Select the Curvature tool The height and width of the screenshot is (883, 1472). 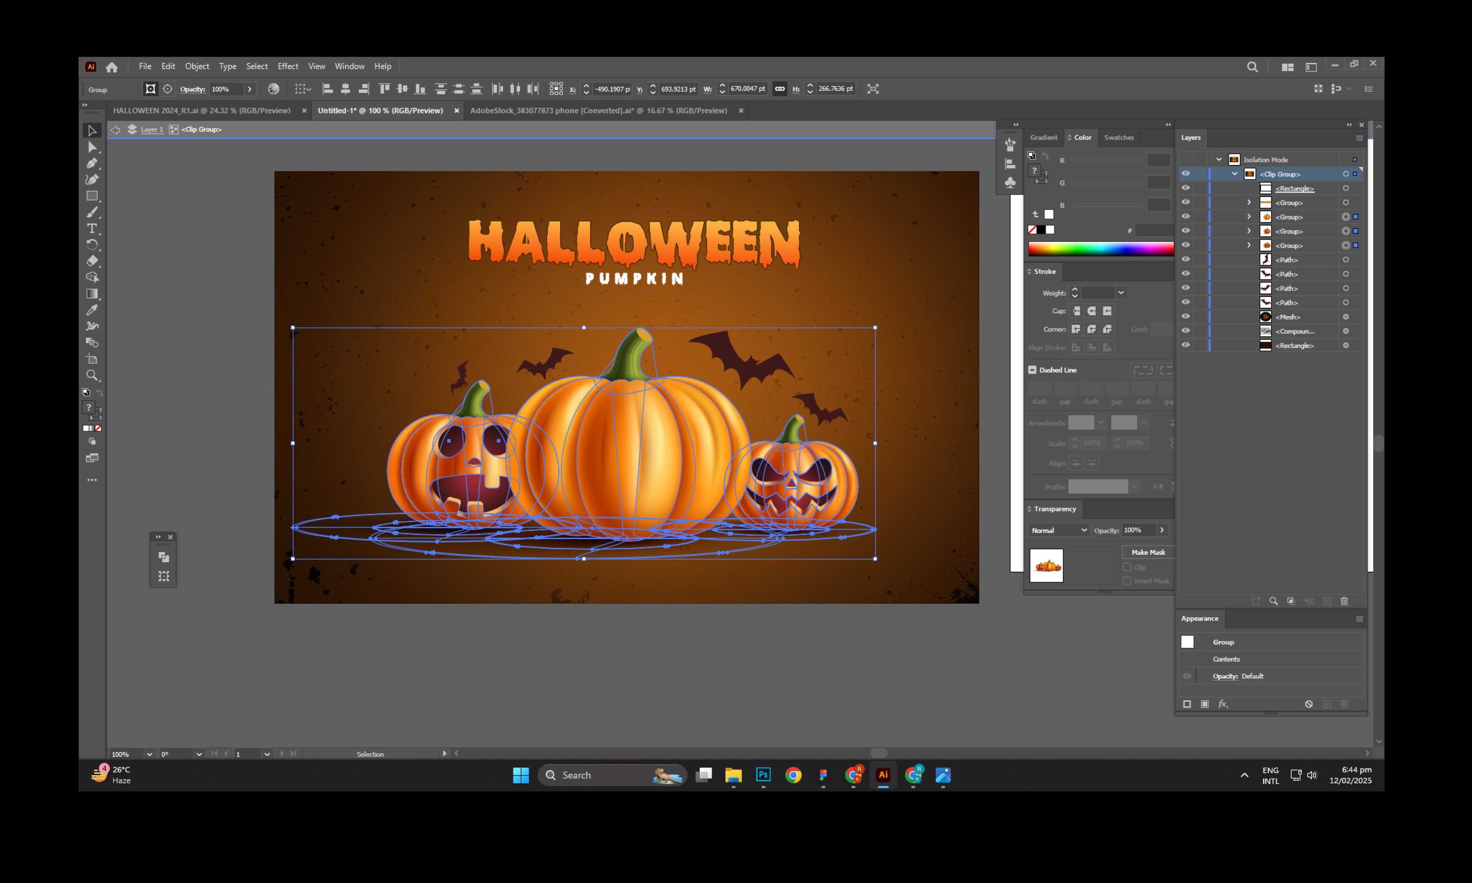(x=92, y=179)
